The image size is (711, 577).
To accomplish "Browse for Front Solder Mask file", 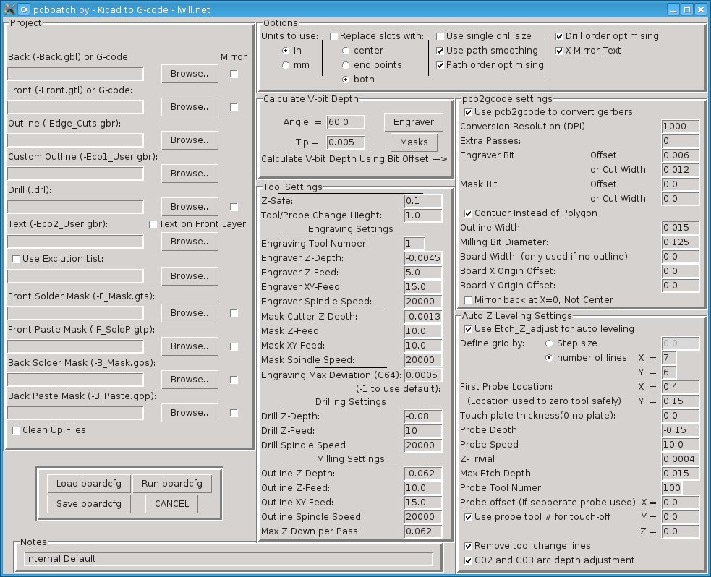I will [190, 313].
